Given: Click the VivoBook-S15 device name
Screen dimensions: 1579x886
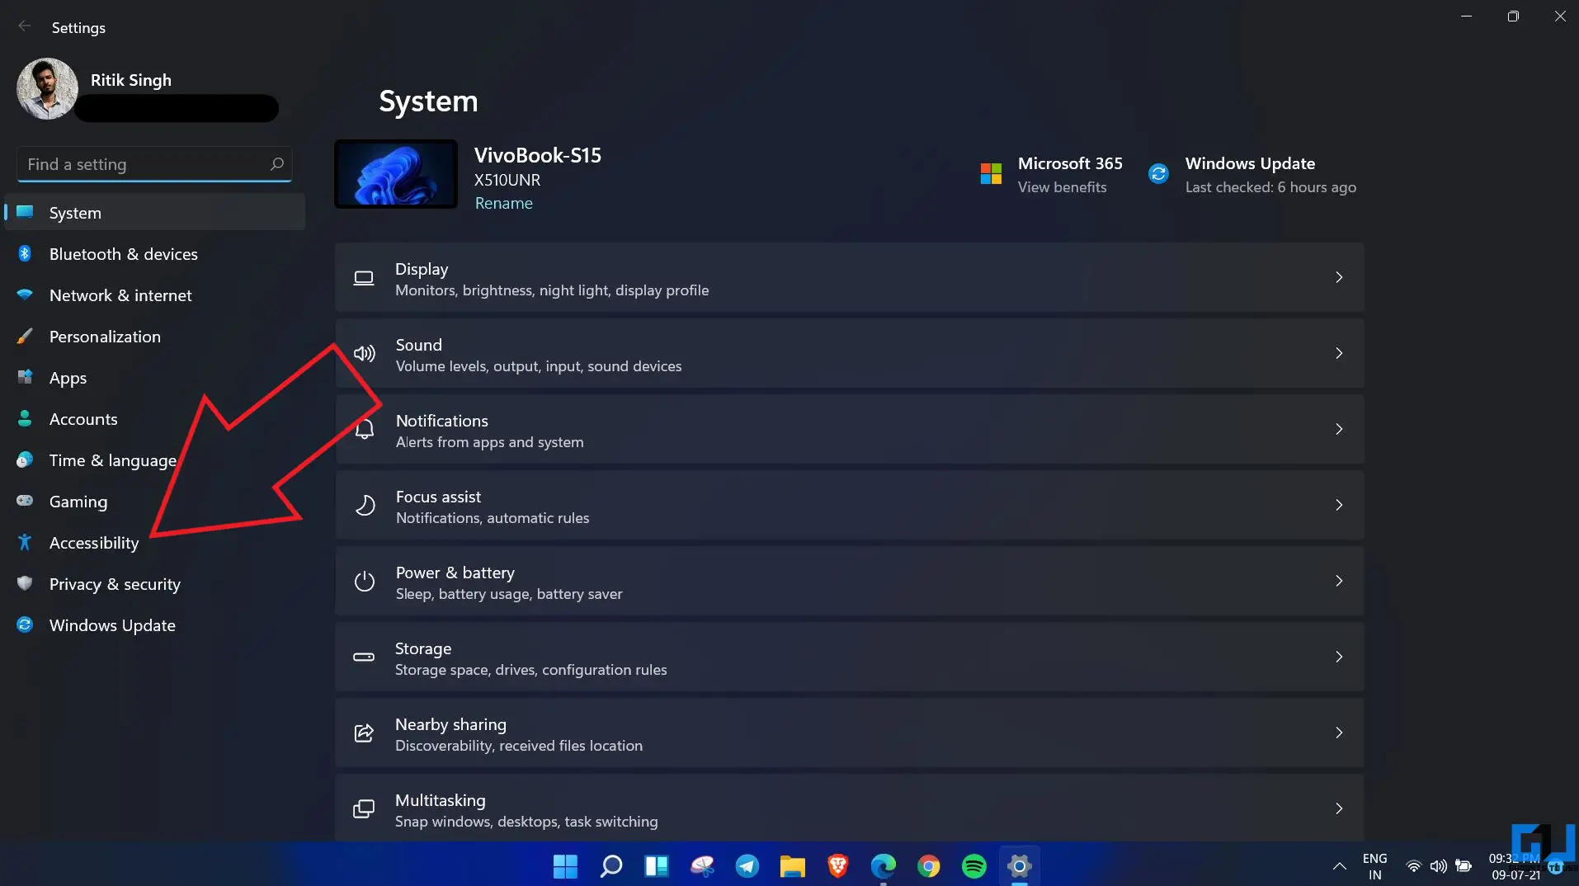Looking at the screenshot, I should [538, 155].
